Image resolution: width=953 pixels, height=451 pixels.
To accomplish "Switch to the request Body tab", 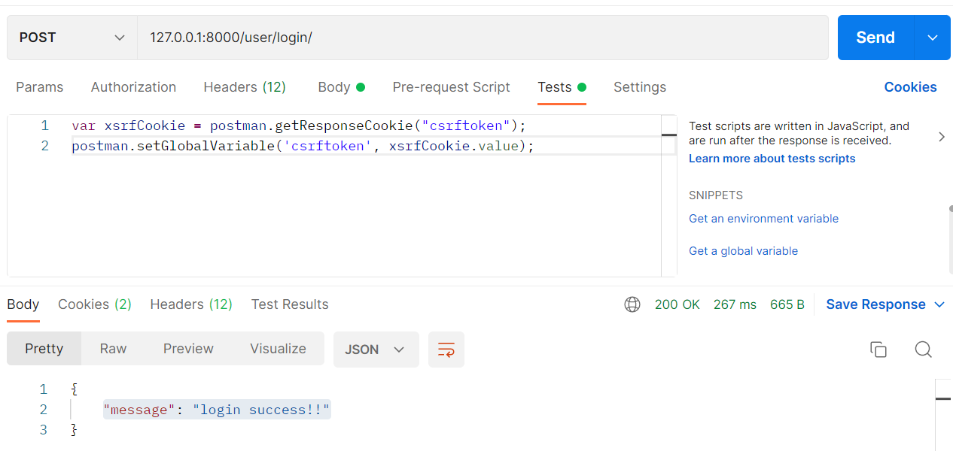I will point(341,87).
